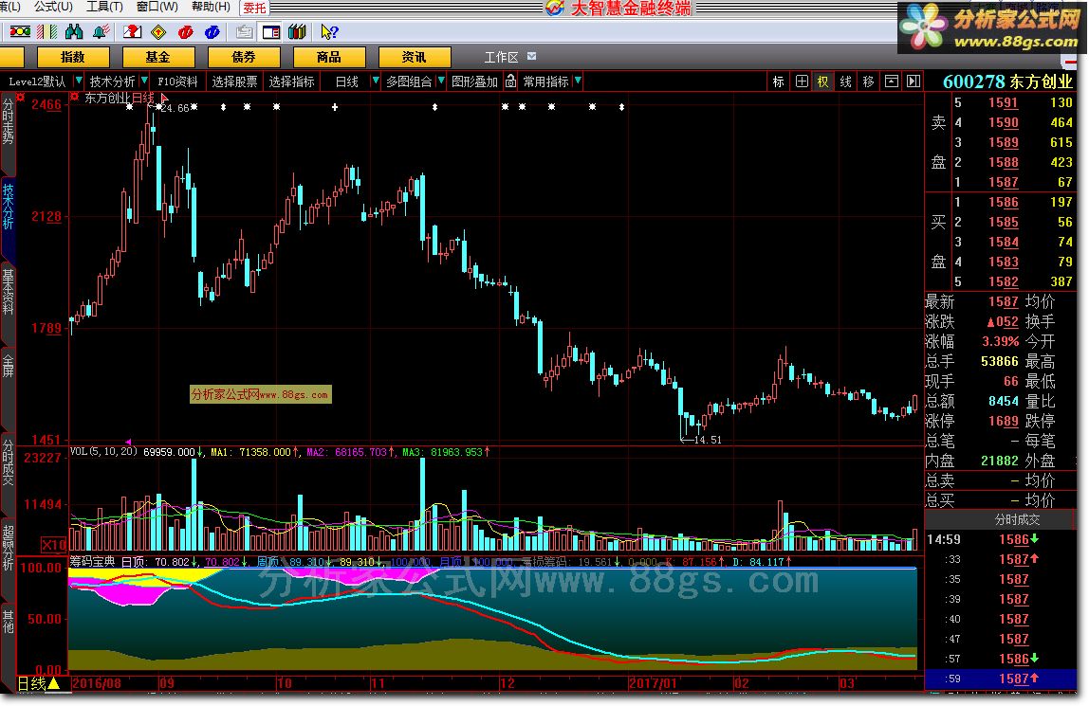The image size is (1089, 706).
Task: Click the red gear icon at chart corner
Action: 21,97
